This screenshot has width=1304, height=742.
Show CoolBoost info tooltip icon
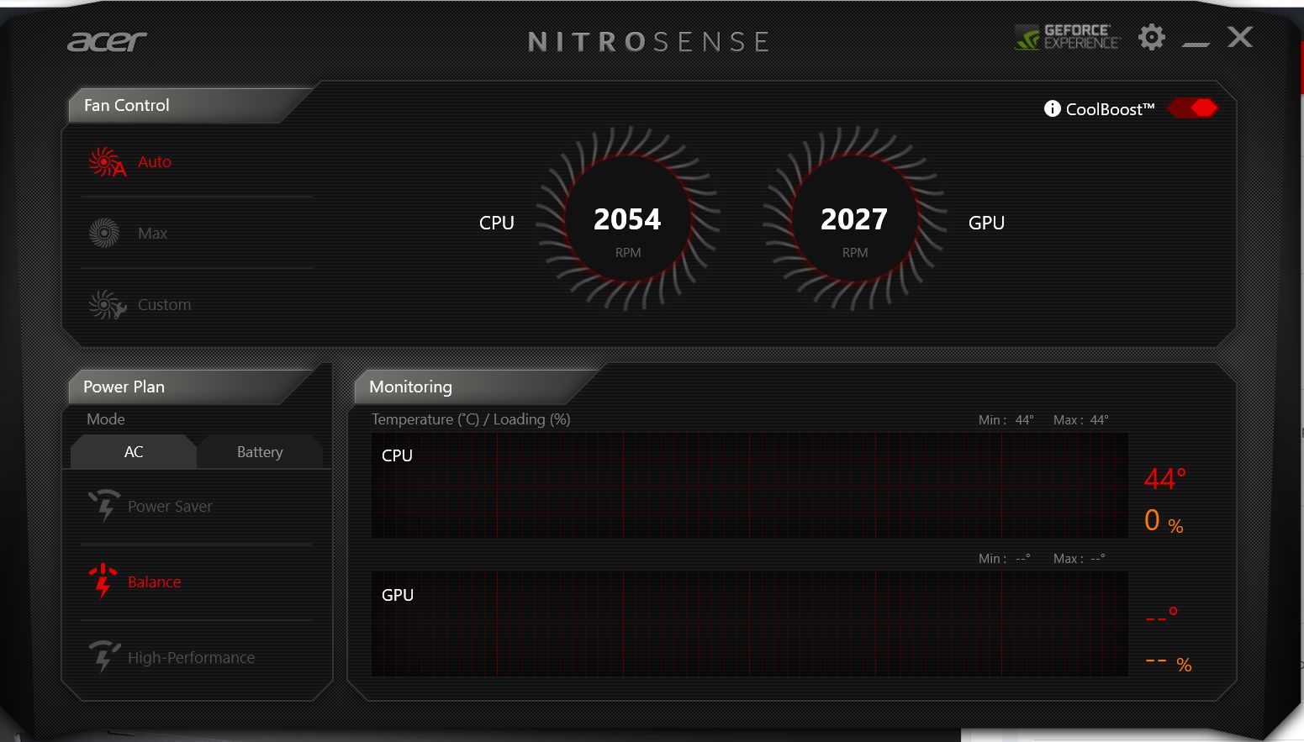click(1052, 108)
